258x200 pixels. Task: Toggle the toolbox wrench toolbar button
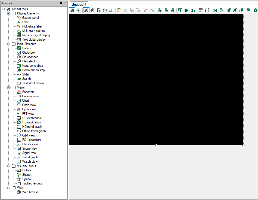tap(86, 10)
